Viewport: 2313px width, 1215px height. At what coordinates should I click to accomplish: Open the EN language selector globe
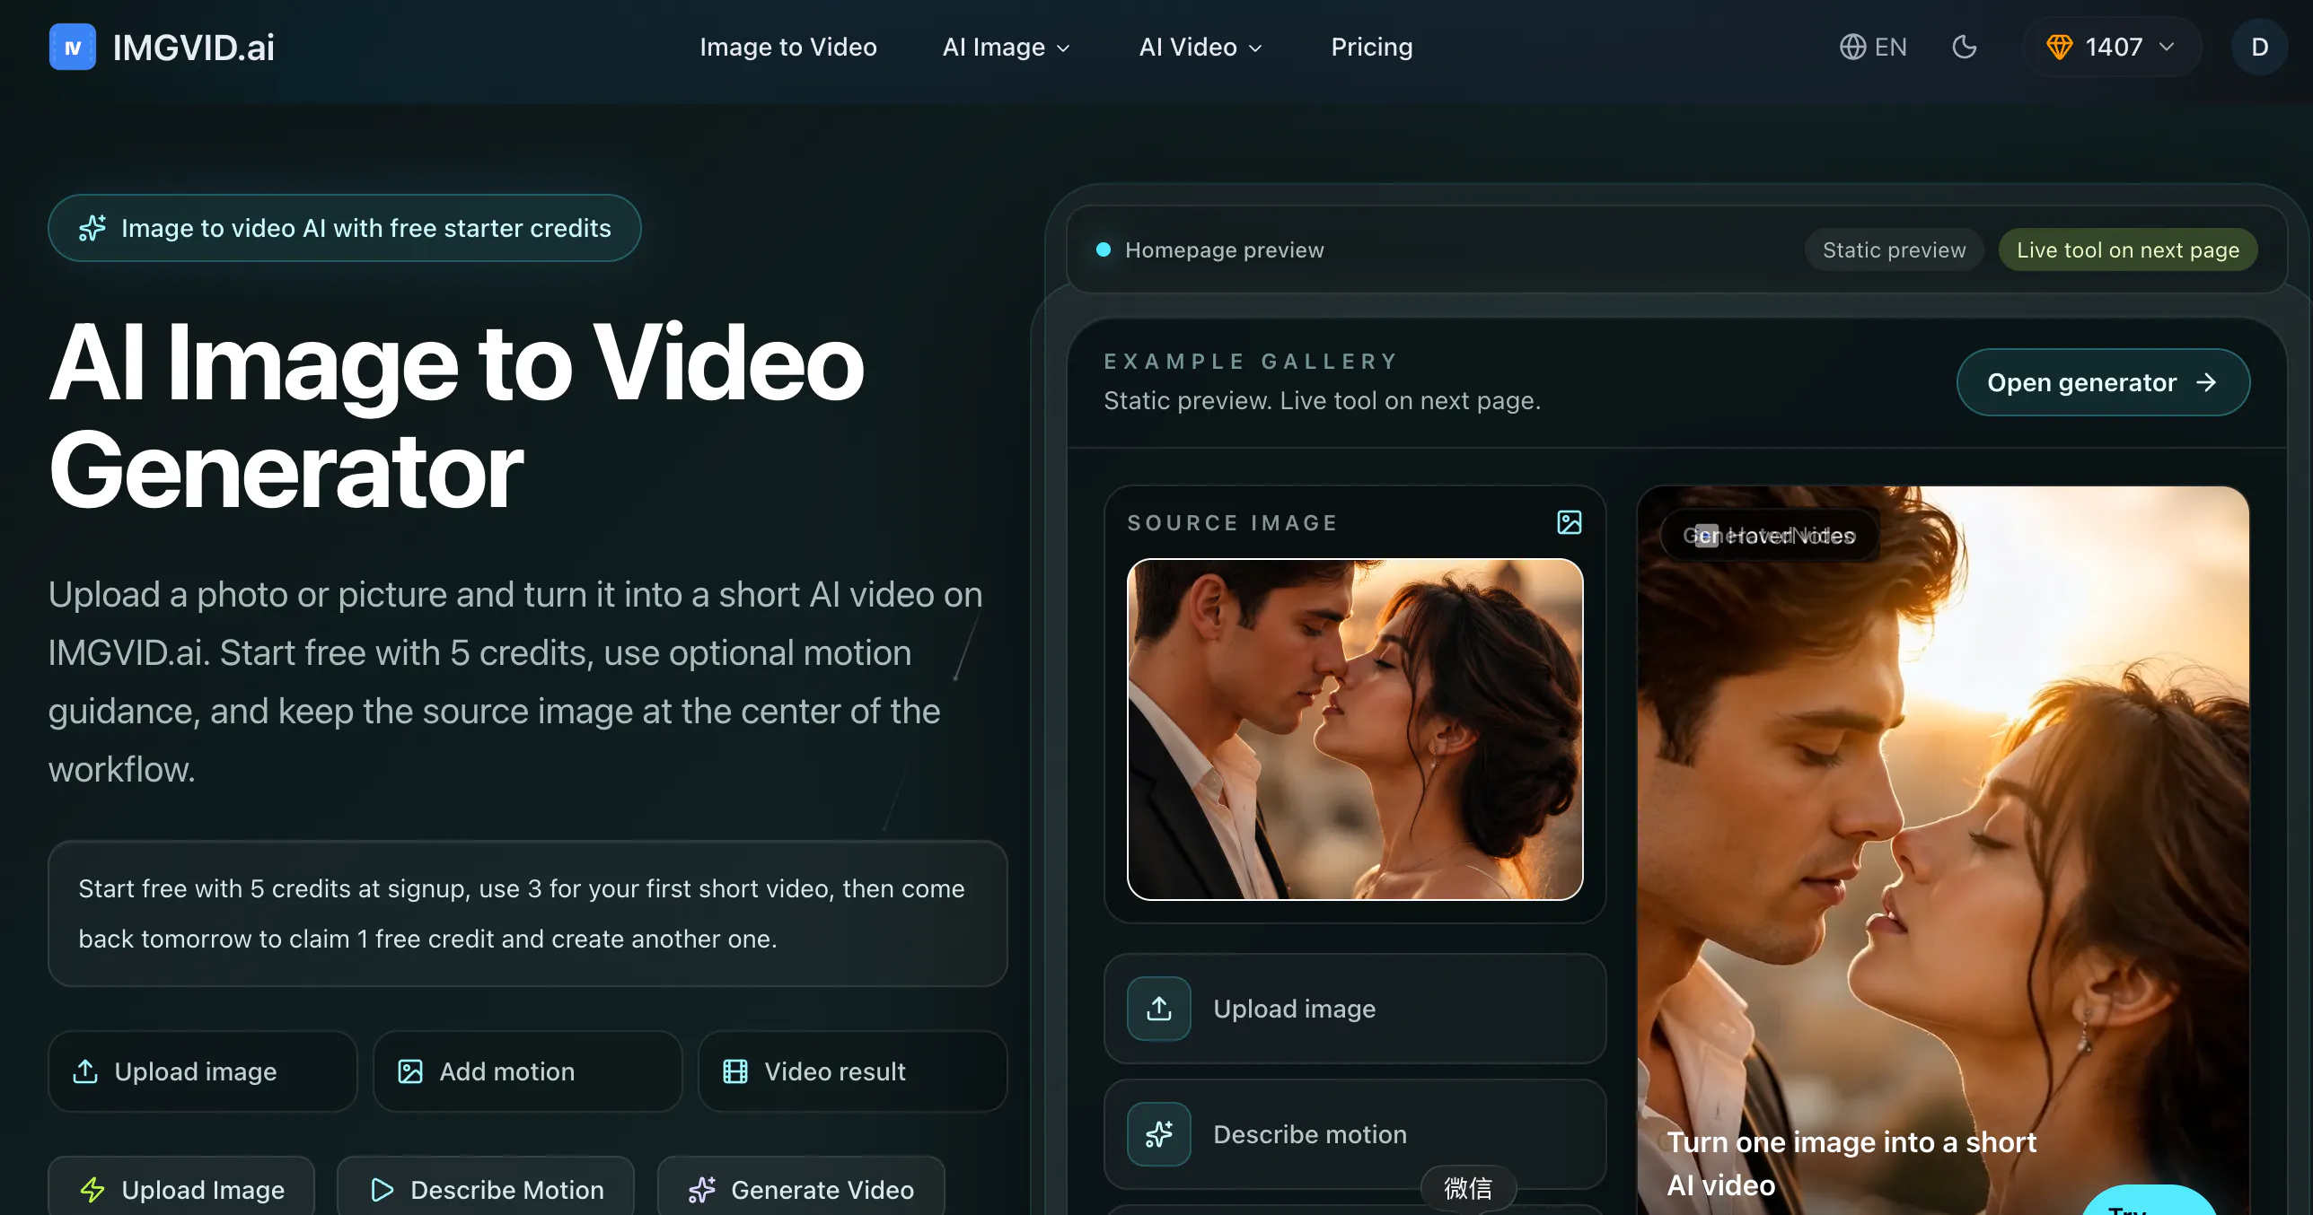click(1872, 47)
